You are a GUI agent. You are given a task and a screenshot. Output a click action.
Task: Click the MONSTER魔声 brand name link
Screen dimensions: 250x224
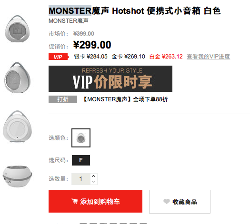(69, 21)
